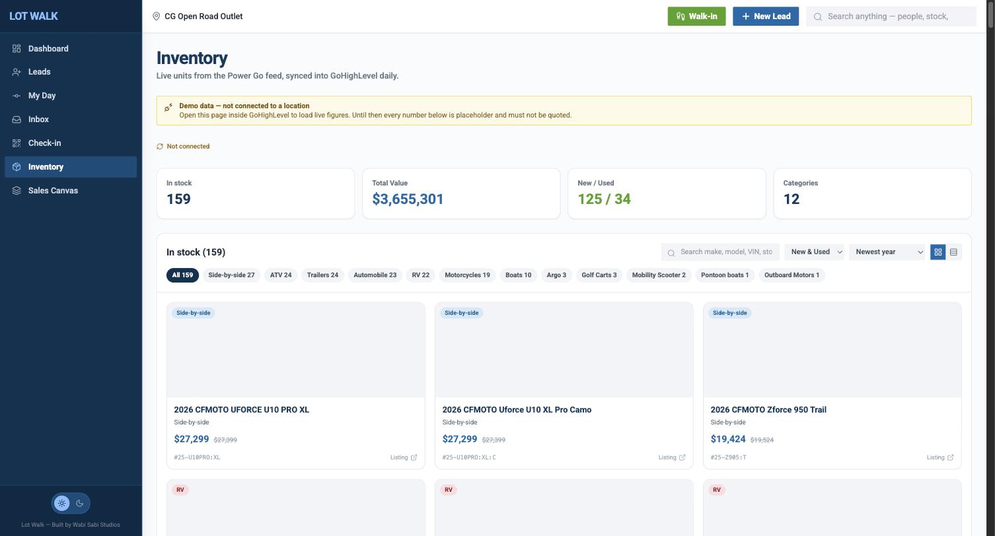Click the Not connected status text

[188, 147]
